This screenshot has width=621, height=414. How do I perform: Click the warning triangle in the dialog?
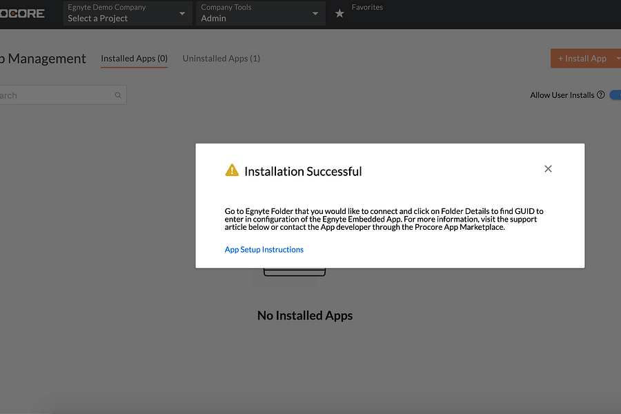(x=232, y=168)
